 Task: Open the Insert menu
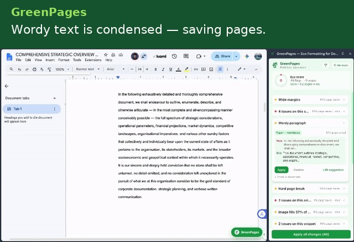[50, 60]
